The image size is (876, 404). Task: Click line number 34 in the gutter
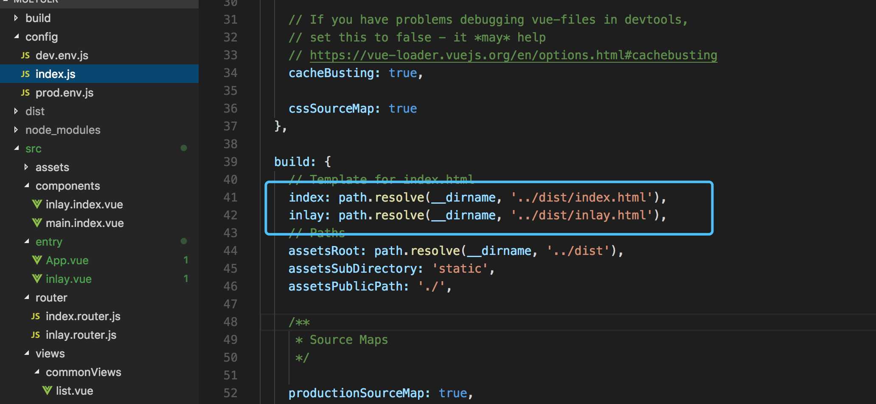click(x=230, y=73)
